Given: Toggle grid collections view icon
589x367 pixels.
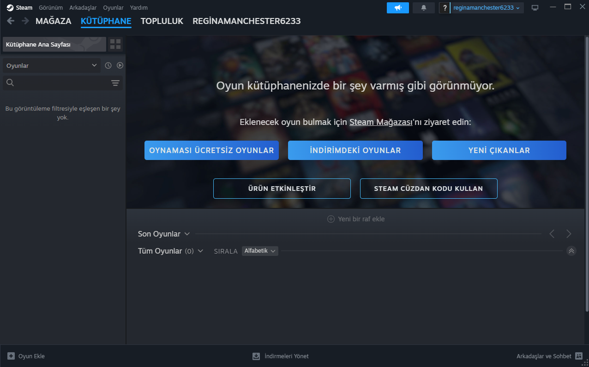Looking at the screenshot, I should [x=115, y=44].
